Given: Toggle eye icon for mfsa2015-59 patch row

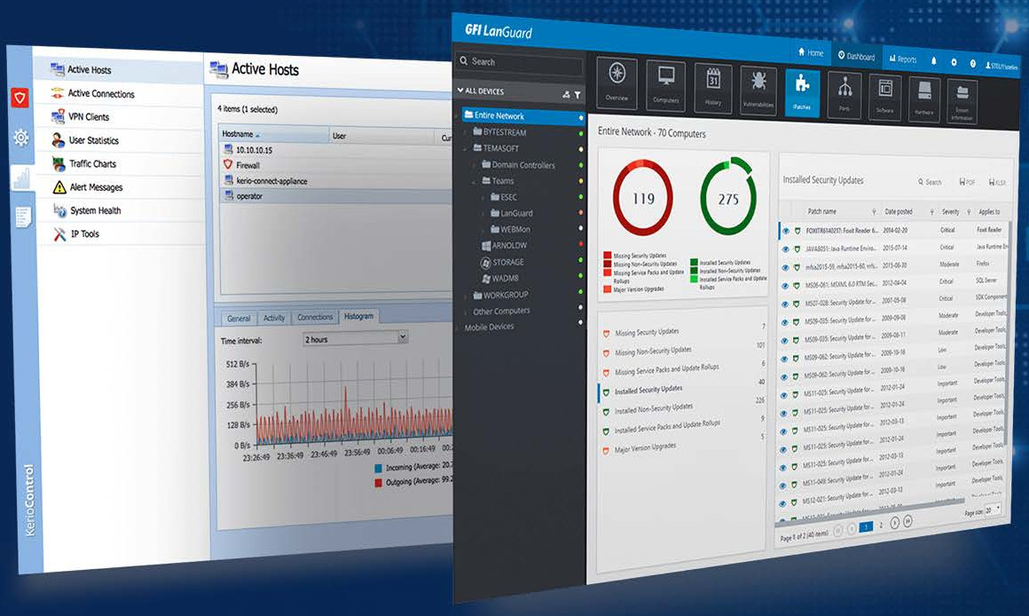Looking at the screenshot, I should click(x=785, y=267).
